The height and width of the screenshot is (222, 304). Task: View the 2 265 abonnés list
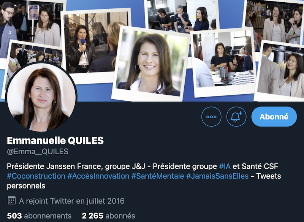[x=109, y=216]
